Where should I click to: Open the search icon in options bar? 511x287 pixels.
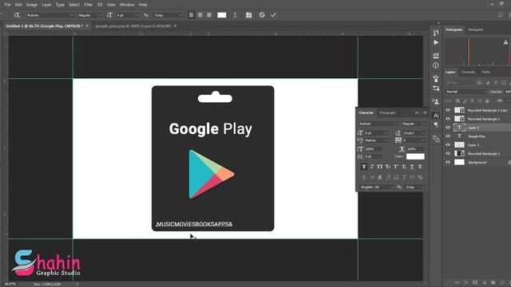coord(501,15)
